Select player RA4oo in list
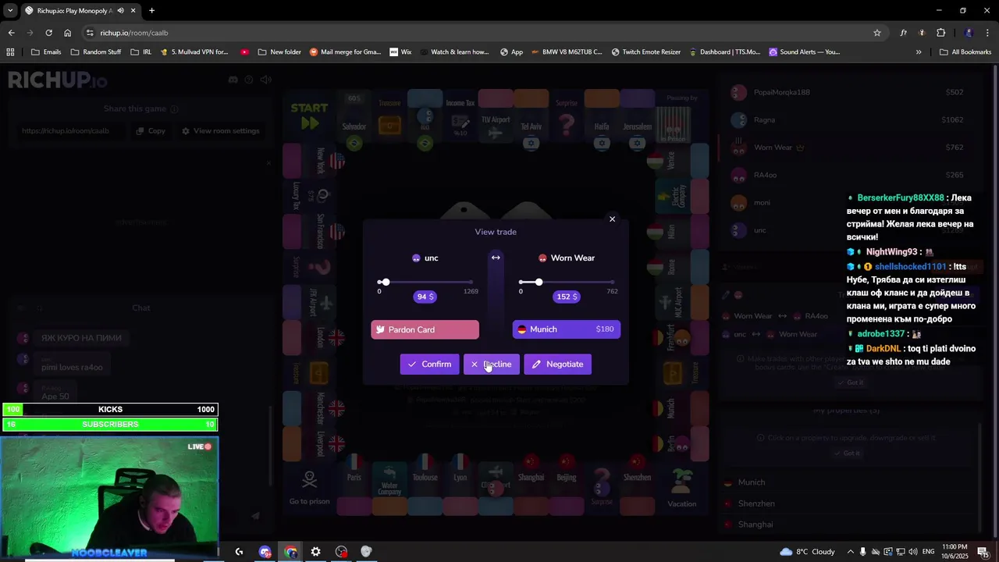Image resolution: width=999 pixels, height=562 pixels. (847, 175)
